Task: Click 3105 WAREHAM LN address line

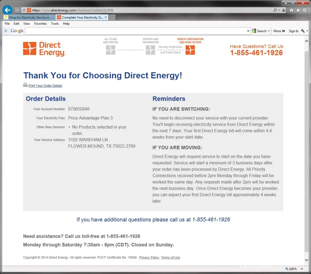Action: (x=88, y=140)
